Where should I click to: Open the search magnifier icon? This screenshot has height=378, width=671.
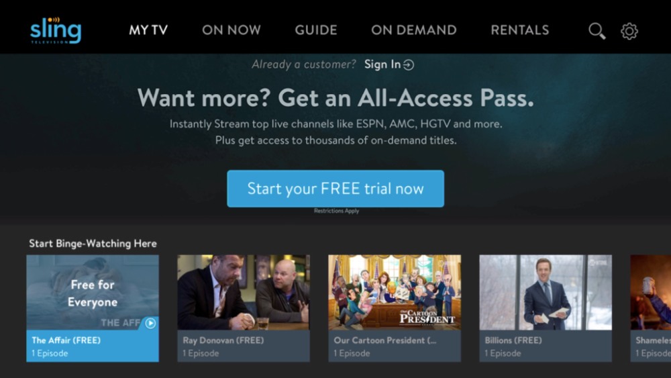tap(597, 31)
